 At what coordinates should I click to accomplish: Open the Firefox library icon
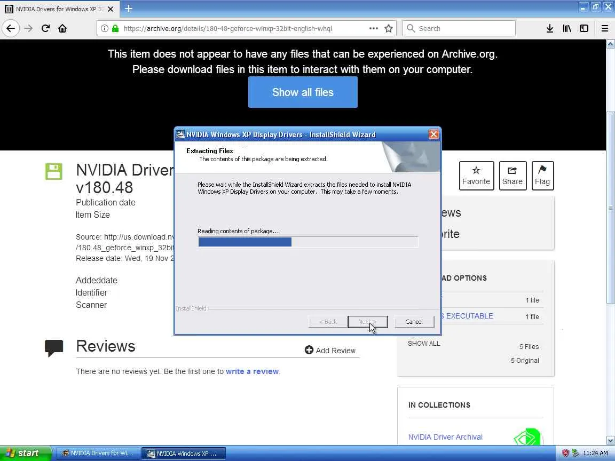coord(567,28)
